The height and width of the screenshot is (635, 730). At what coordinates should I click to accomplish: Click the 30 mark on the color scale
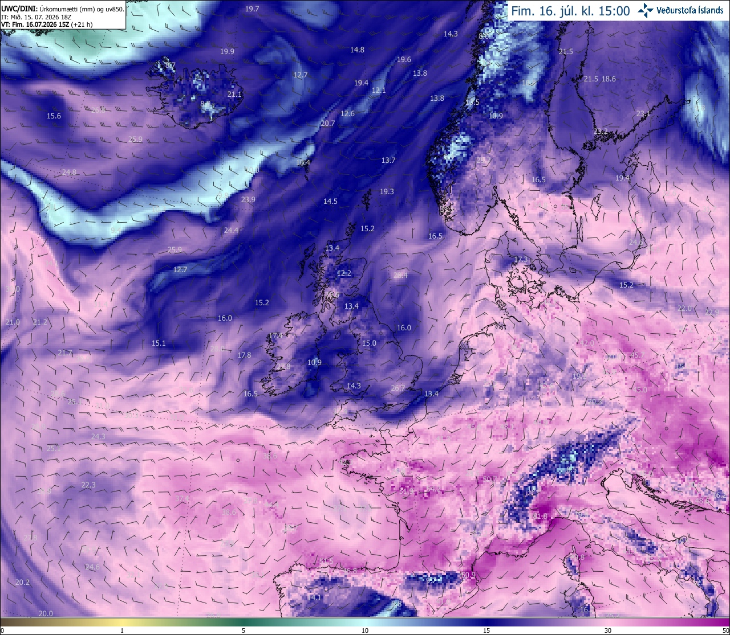(608, 630)
